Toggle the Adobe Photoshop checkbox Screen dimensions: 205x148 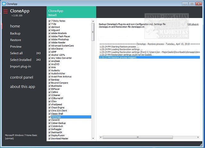pos(49,39)
